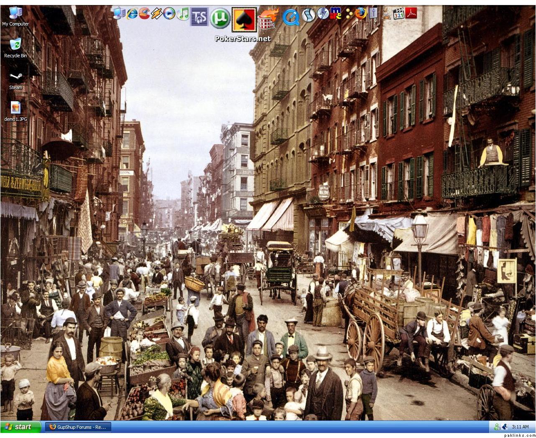This screenshot has width=536, height=438.
Task: Select the Recycle Bin desktop icon
Action: click(x=15, y=47)
